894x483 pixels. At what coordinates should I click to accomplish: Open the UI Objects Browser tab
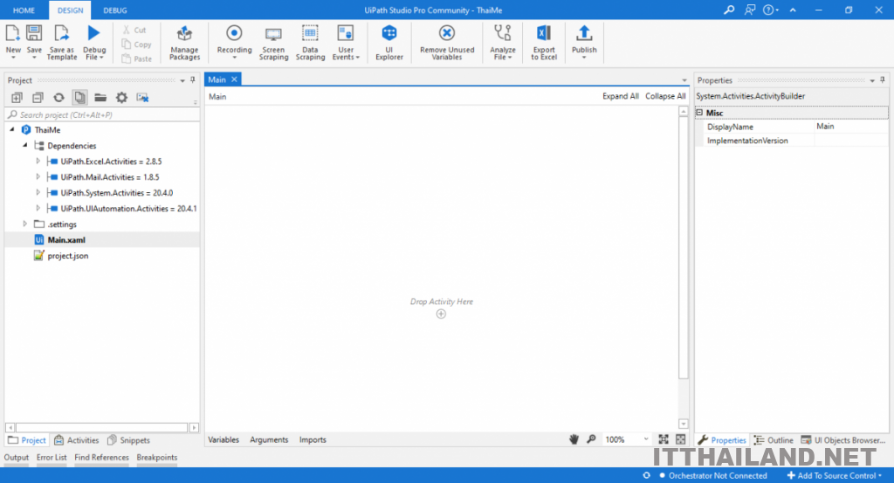pos(843,440)
